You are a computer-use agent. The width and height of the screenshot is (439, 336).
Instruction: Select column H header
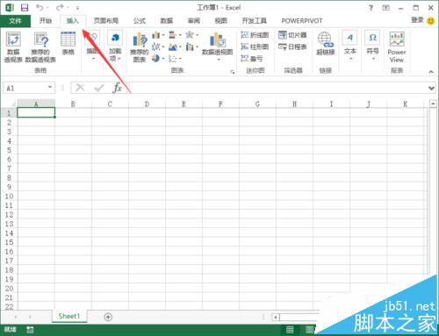(294, 104)
